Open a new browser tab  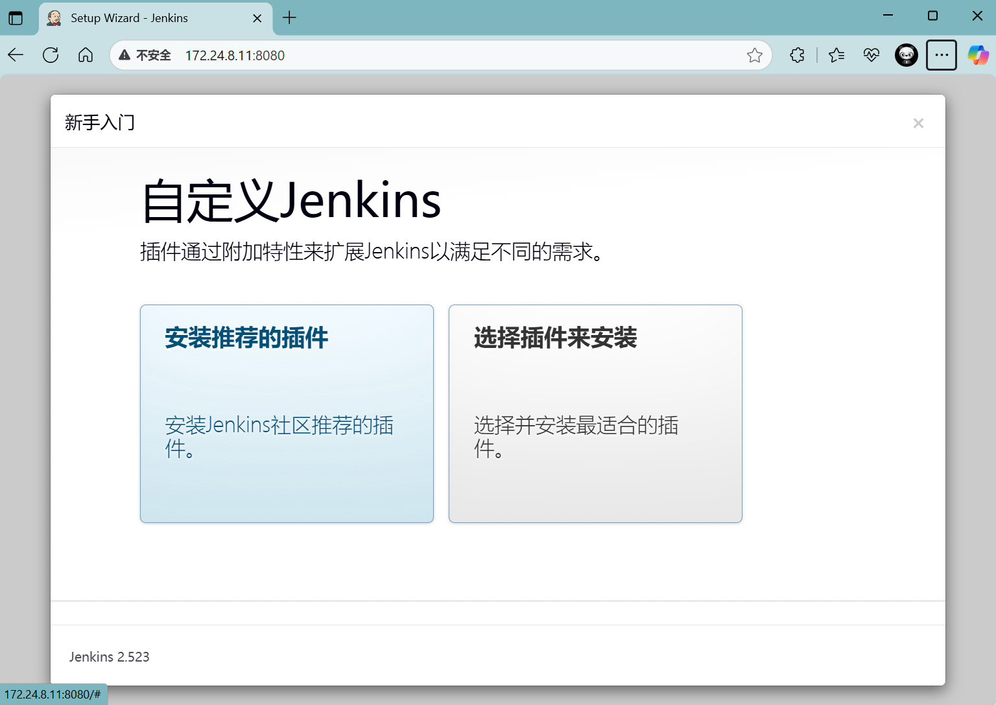(290, 18)
